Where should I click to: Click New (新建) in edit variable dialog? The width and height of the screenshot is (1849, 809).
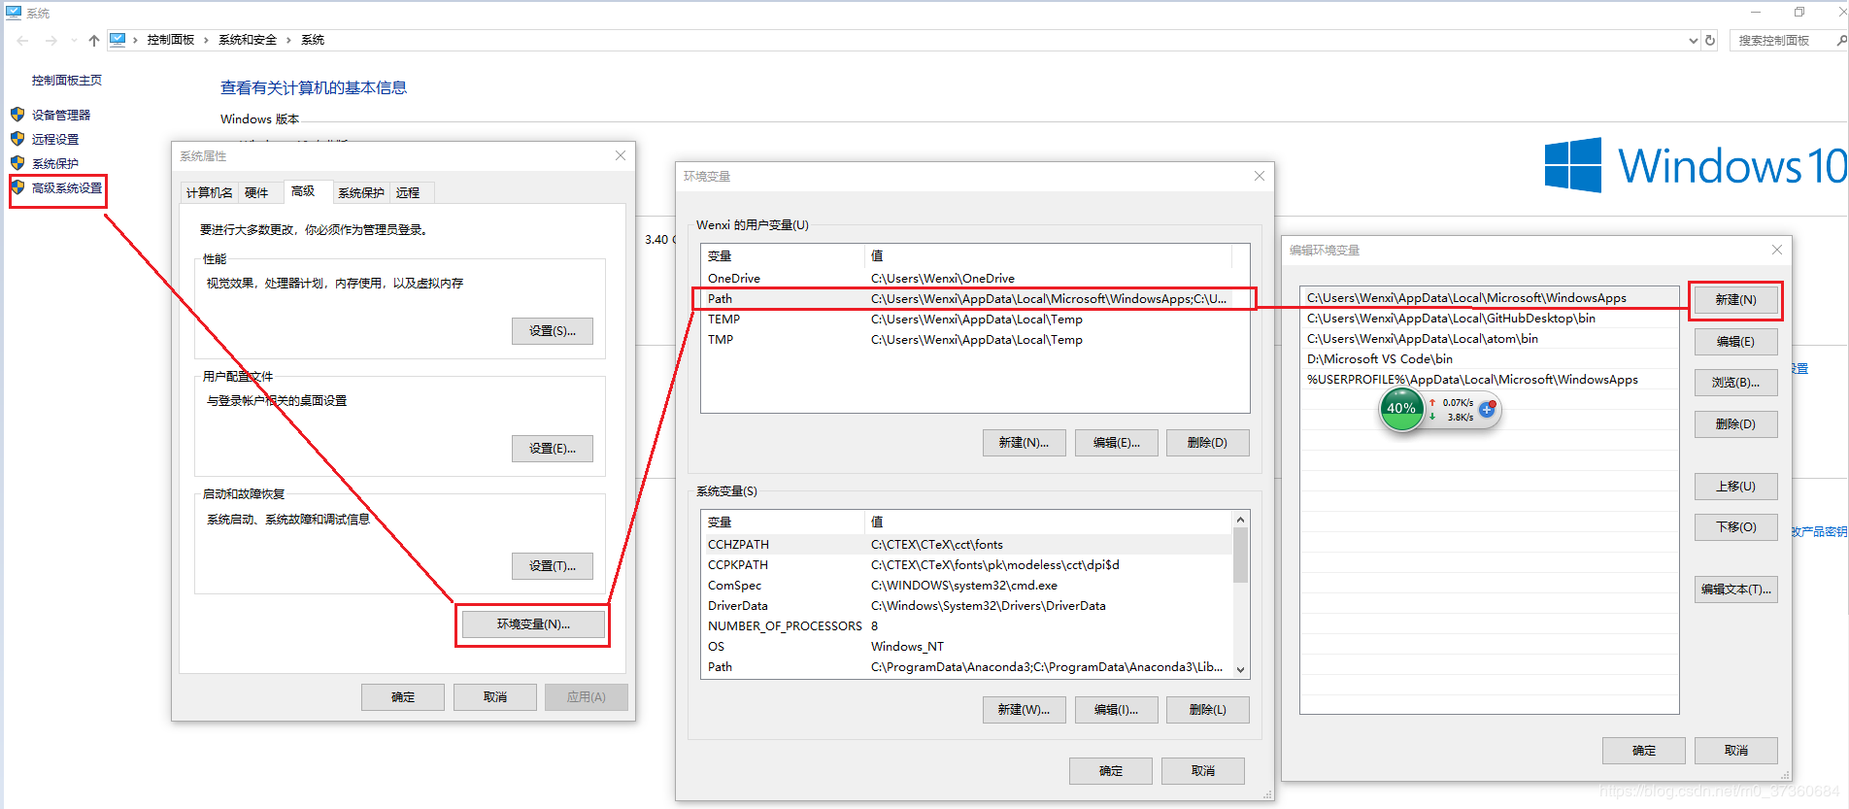click(x=1735, y=300)
